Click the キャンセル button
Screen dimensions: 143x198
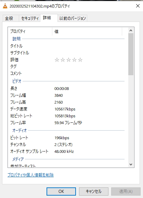(x=94, y=192)
